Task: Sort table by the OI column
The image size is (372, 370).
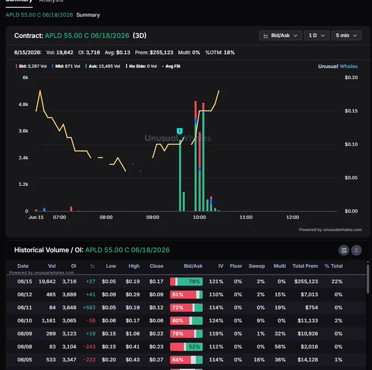Action: [73, 266]
